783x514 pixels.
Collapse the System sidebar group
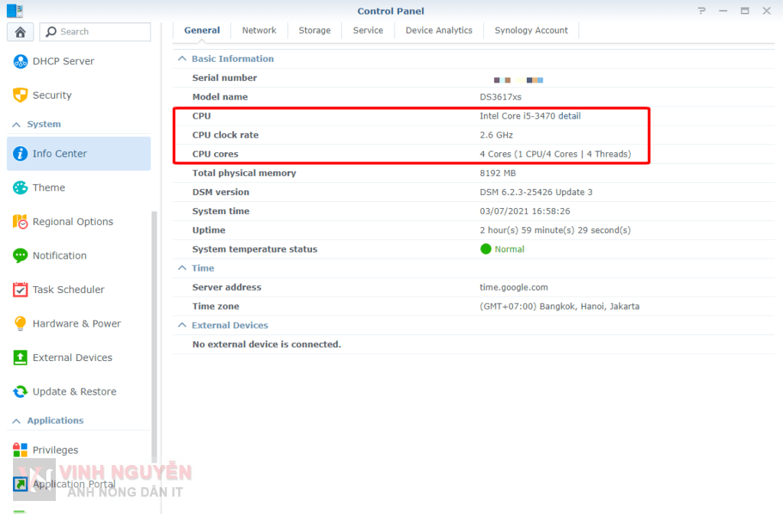click(17, 124)
